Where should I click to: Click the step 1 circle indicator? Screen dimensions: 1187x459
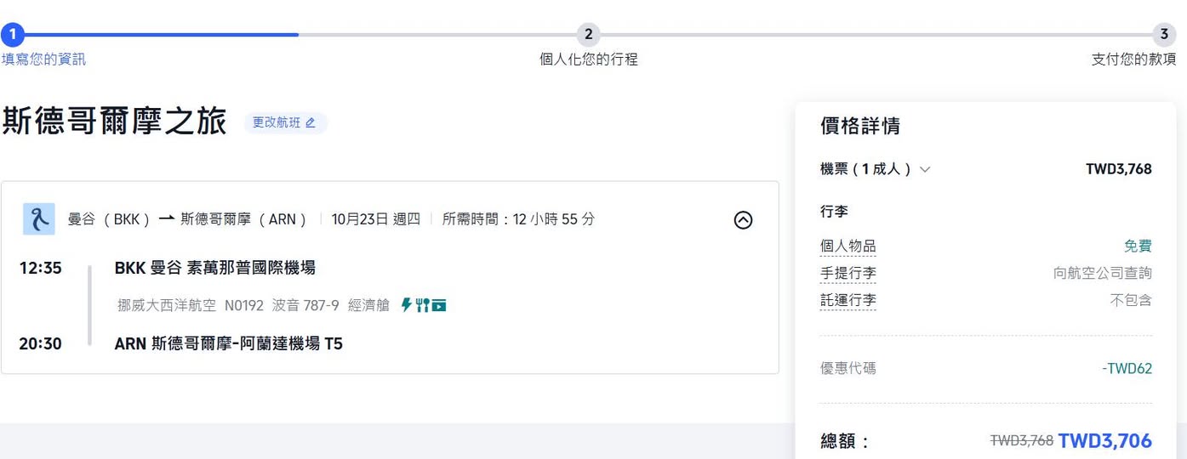(x=12, y=35)
